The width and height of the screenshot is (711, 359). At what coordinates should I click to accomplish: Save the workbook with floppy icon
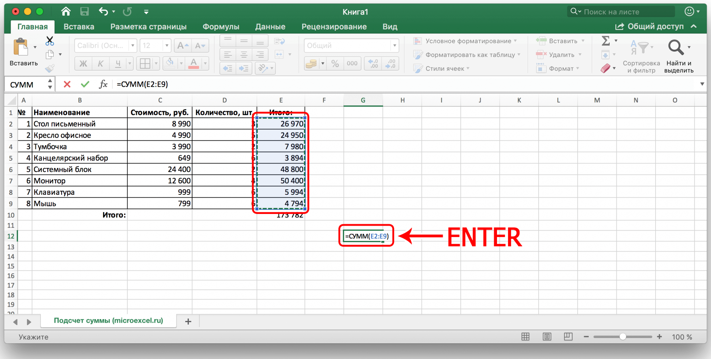[x=84, y=12]
